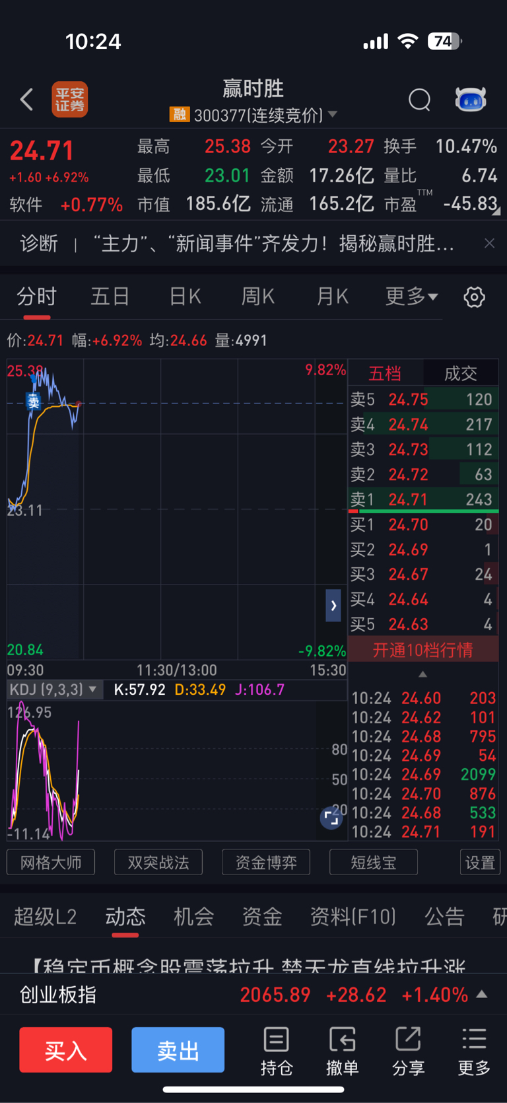Tap the back arrow icon
Viewport: 507px width, 1103px height.
26,100
